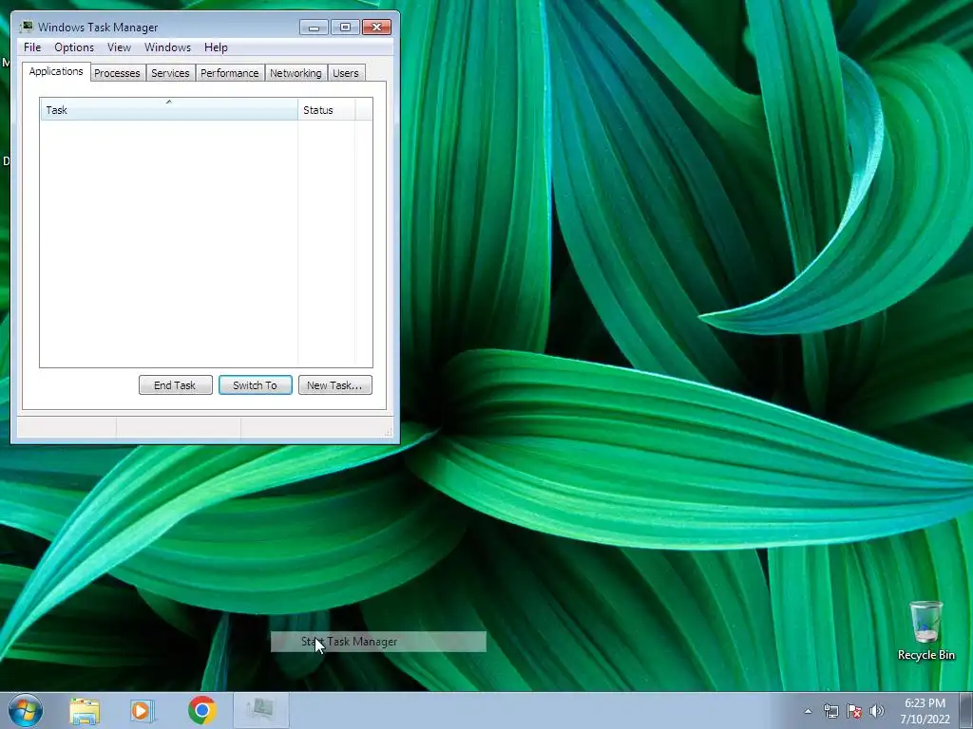The image size is (973, 729).
Task: Click the Show Desktop button strip
Action: (966, 710)
